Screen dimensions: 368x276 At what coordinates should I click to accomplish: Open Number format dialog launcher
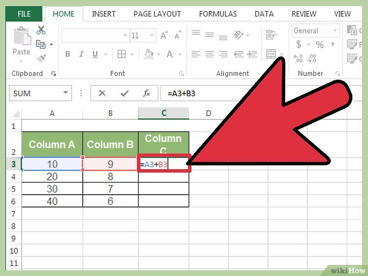[338, 74]
